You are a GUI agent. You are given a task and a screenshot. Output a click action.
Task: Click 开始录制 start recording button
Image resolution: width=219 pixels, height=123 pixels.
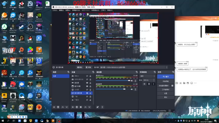coord(166,81)
